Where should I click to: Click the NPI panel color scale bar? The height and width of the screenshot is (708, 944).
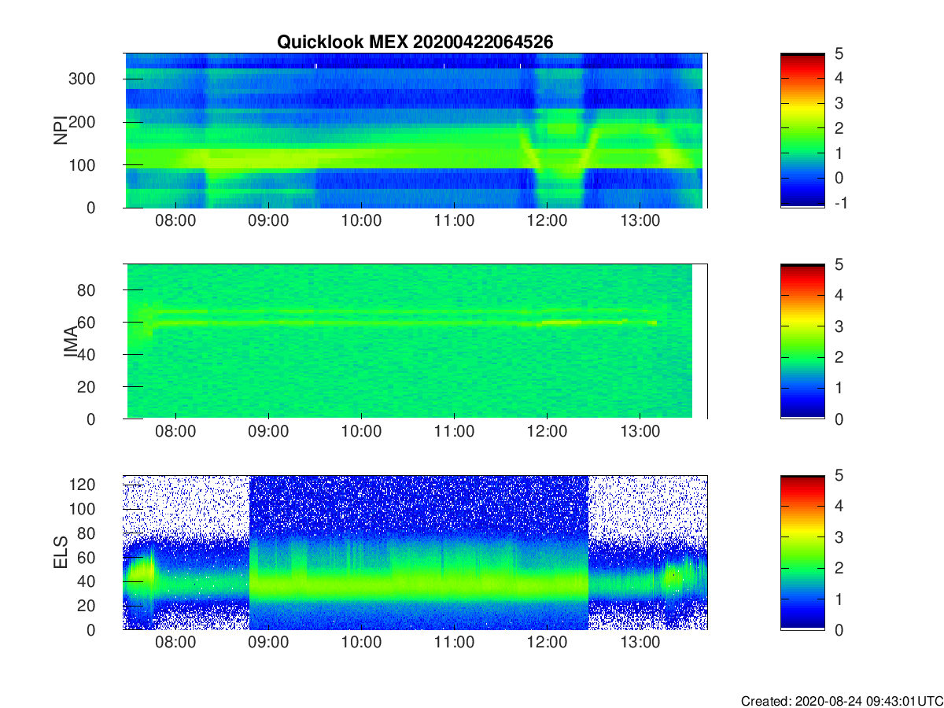point(802,131)
